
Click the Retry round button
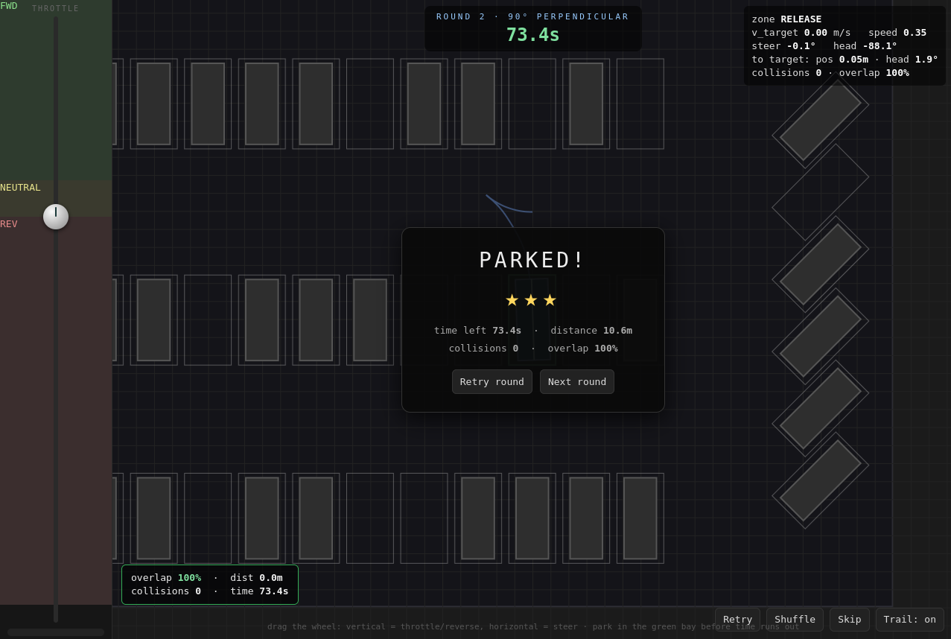(x=492, y=381)
